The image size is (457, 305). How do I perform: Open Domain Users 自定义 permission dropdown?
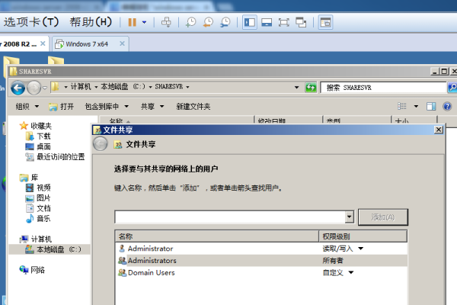[351, 273]
